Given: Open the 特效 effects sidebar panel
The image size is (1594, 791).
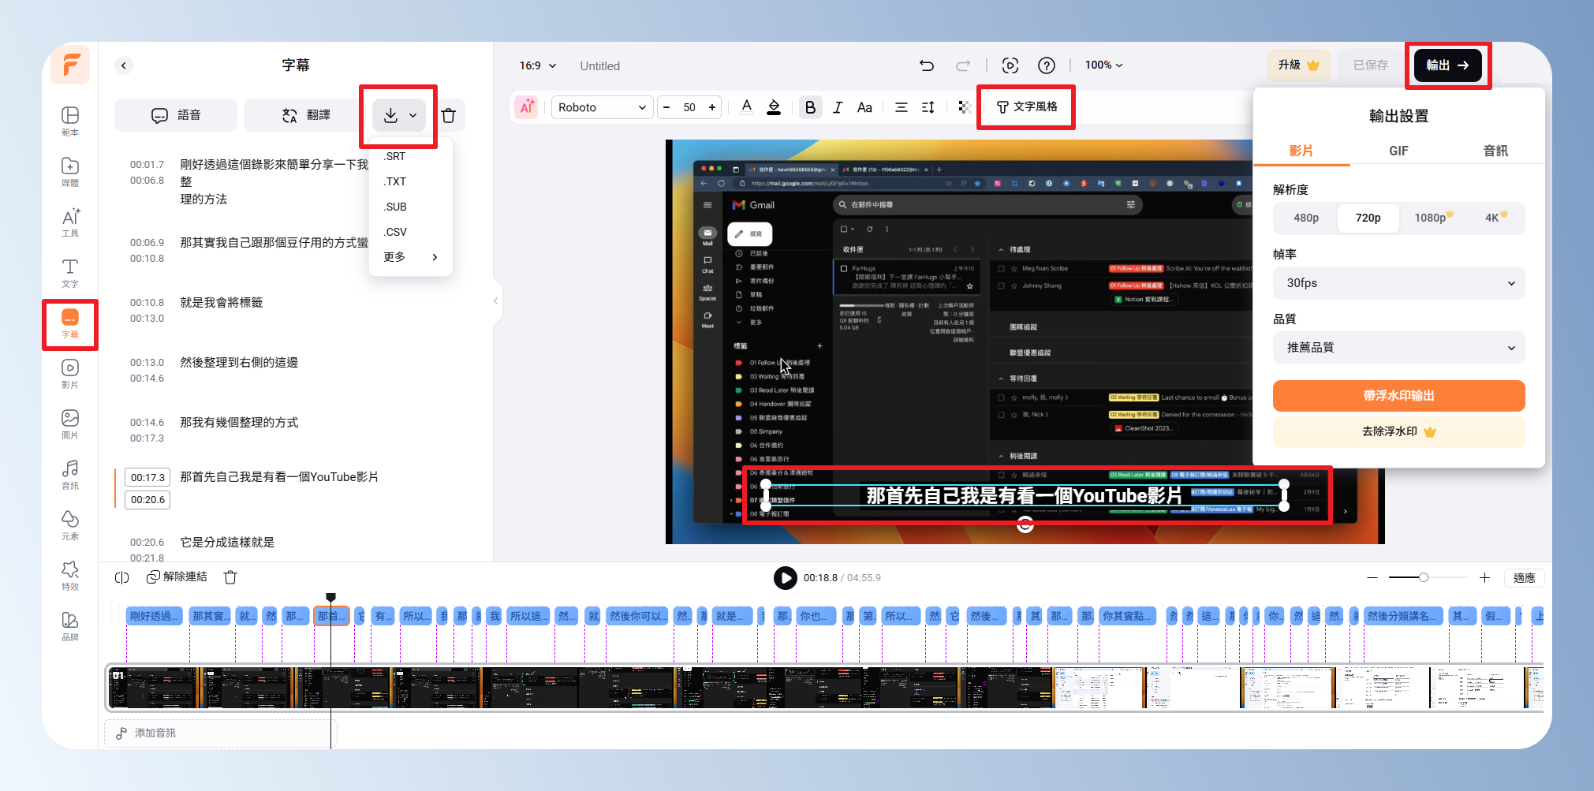Looking at the screenshot, I should pos(69,576).
